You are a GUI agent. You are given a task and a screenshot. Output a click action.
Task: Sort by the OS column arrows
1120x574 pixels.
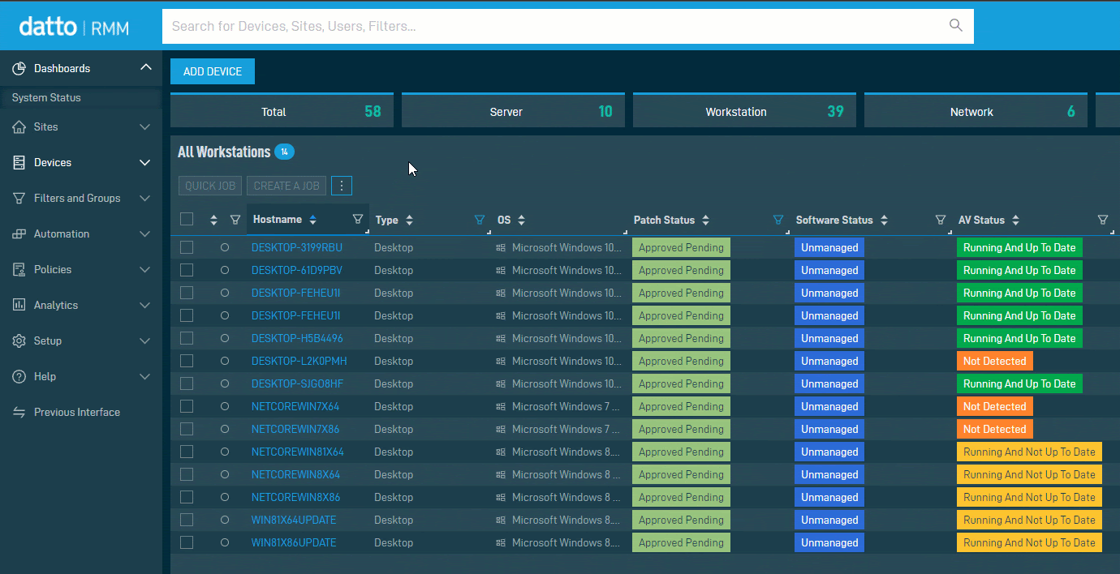(x=521, y=221)
